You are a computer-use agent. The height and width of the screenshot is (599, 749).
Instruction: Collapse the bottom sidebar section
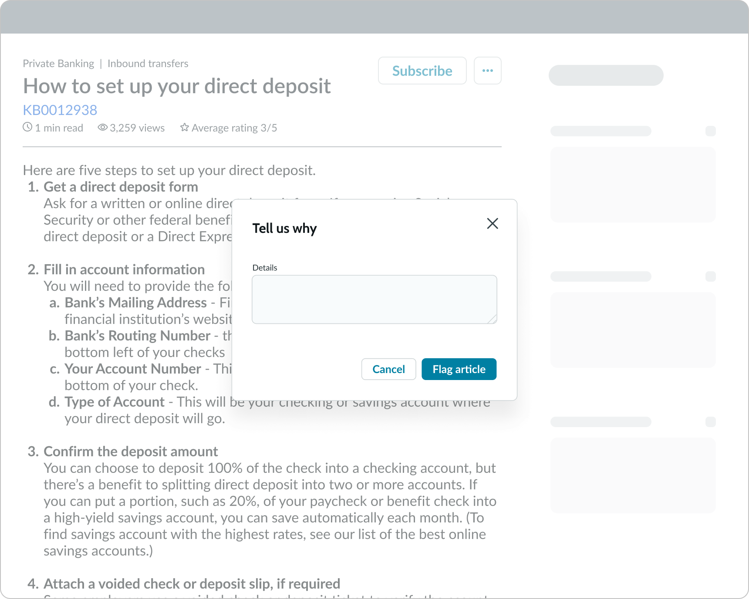(711, 422)
